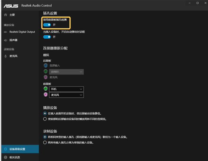
Task: Click the microphone icon for 麦克风
Action: click(x=6, y=56)
